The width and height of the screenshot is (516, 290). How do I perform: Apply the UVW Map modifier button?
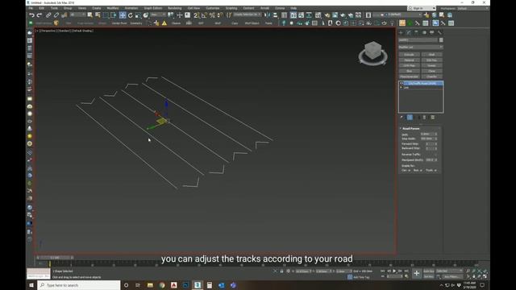click(409, 65)
